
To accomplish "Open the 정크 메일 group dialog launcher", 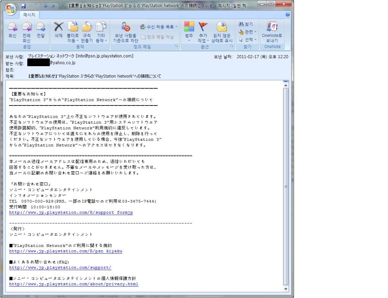I will (x=177, y=46).
